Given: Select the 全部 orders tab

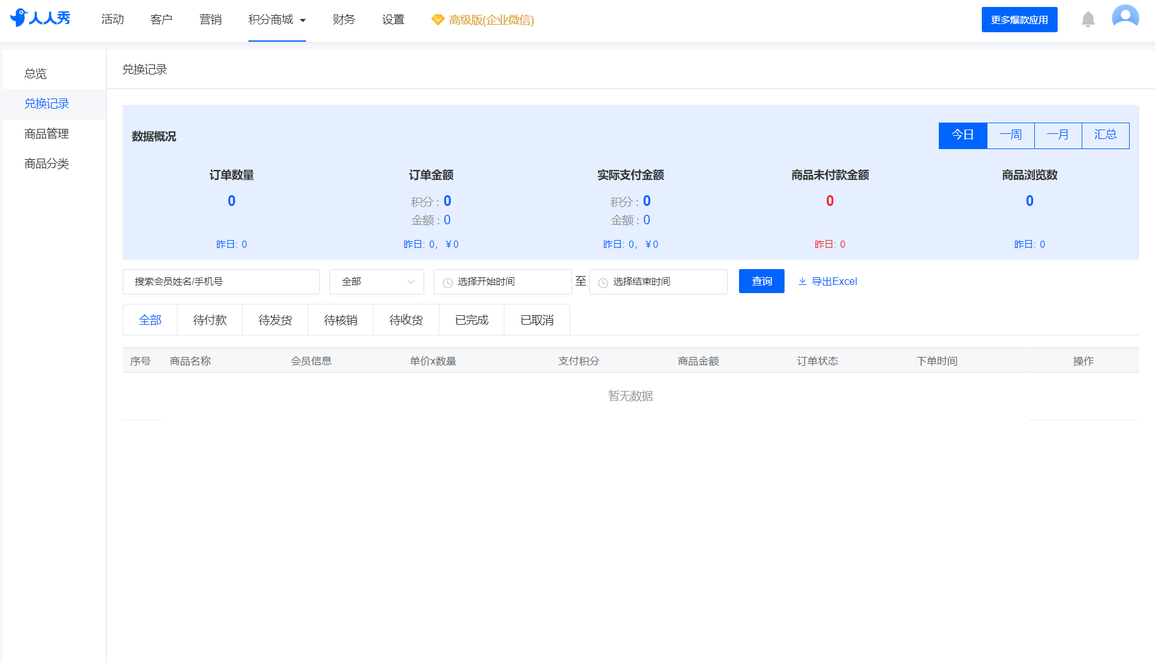Looking at the screenshot, I should pos(150,320).
